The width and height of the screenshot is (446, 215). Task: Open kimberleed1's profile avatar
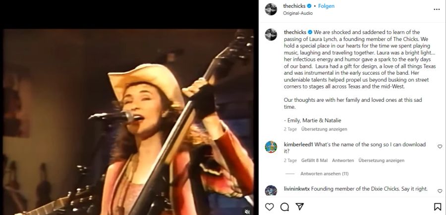(x=271, y=147)
